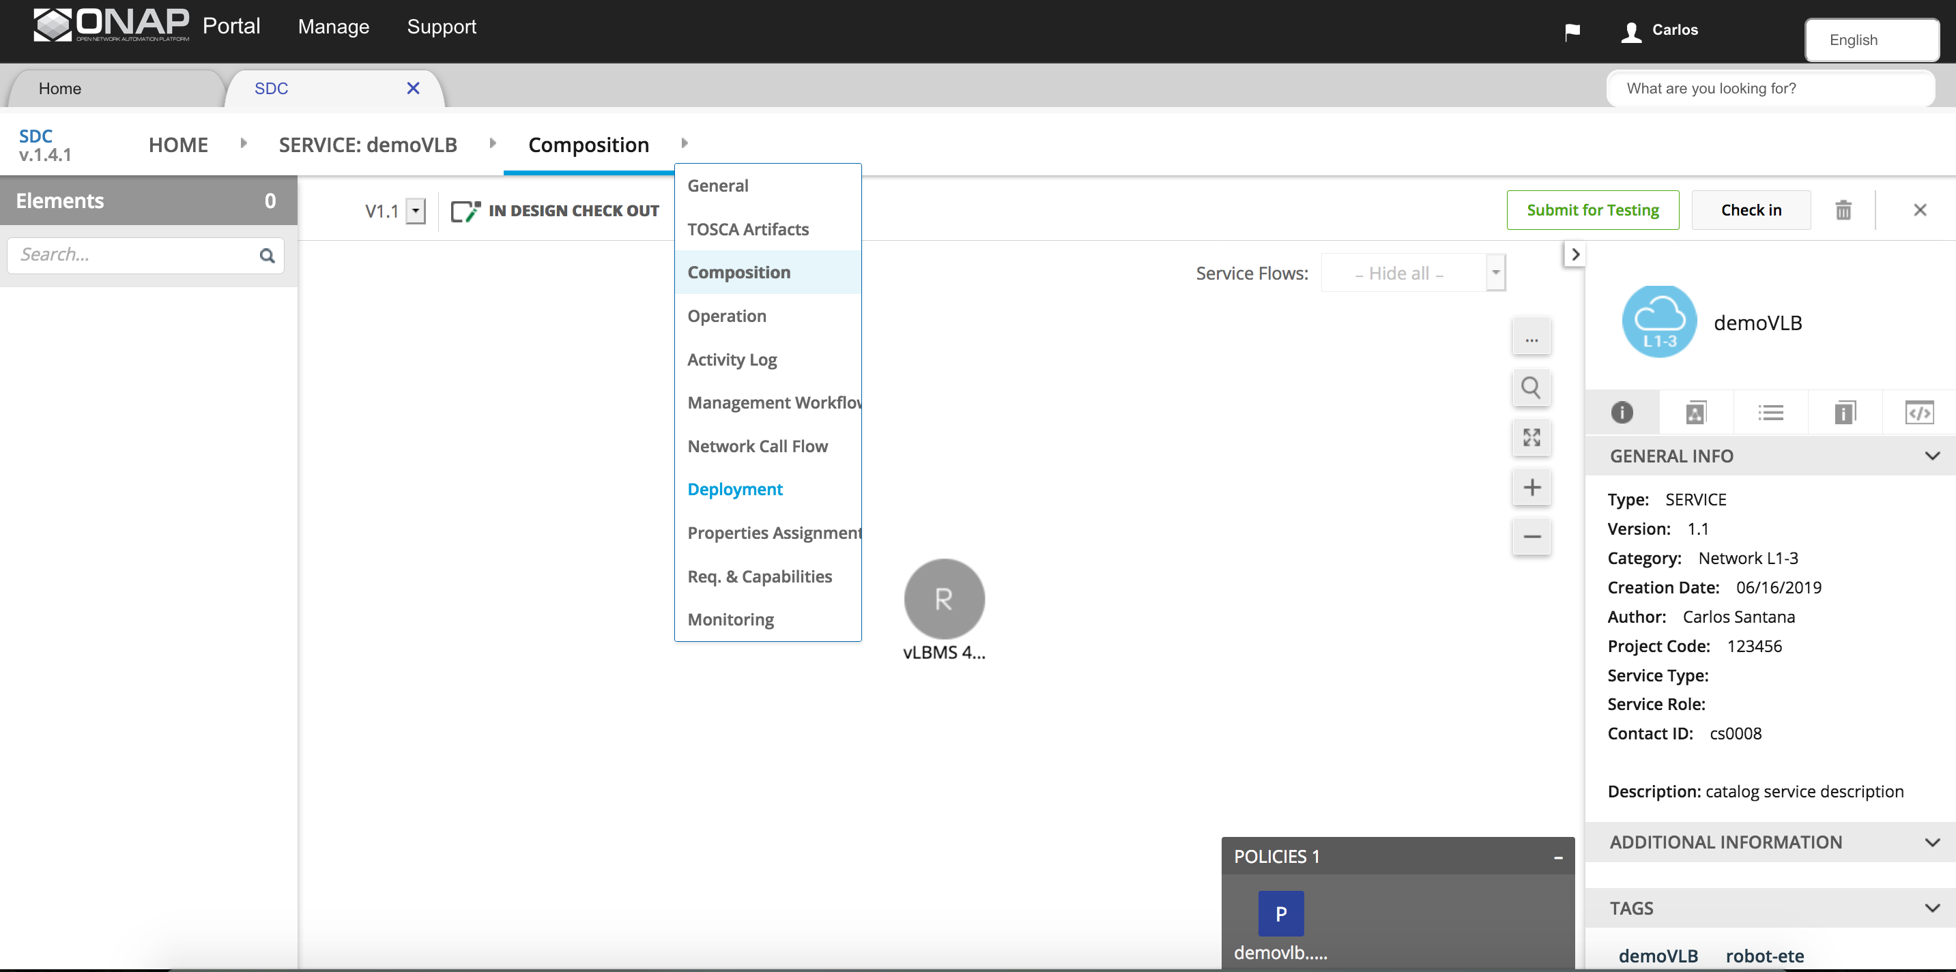The image size is (1956, 972).
Task: Click the search magnifier in Elements panel
Action: click(x=267, y=256)
